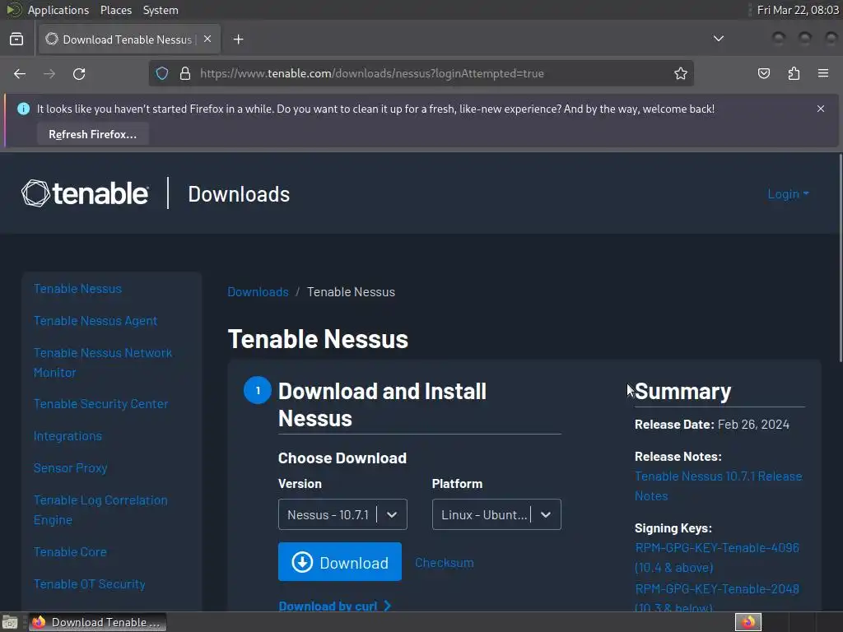Open the Save to Pocket icon
Screen dimensions: 843x632
763,73
